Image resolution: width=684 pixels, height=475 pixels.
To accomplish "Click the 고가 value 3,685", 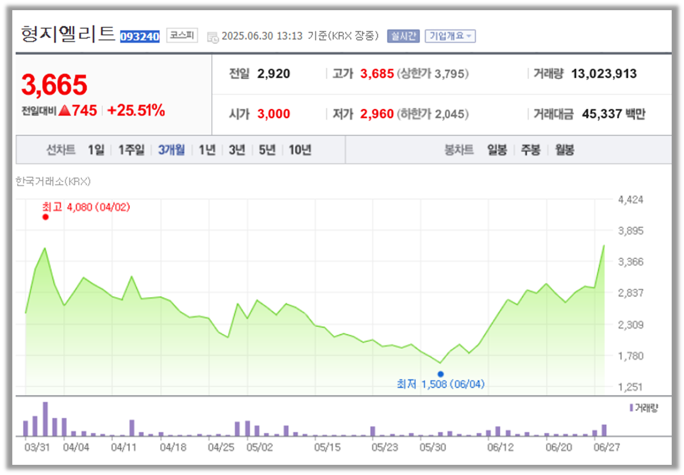I will [x=377, y=74].
